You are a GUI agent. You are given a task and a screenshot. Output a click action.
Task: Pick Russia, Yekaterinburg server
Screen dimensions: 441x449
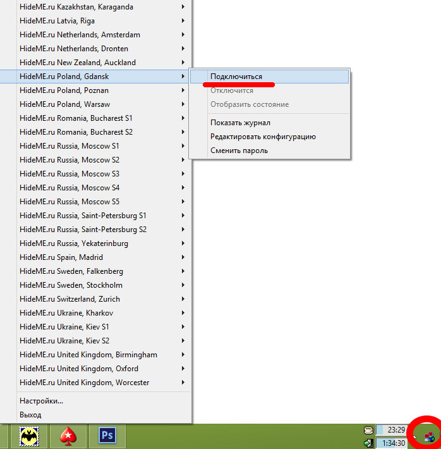pyautogui.click(x=94, y=243)
